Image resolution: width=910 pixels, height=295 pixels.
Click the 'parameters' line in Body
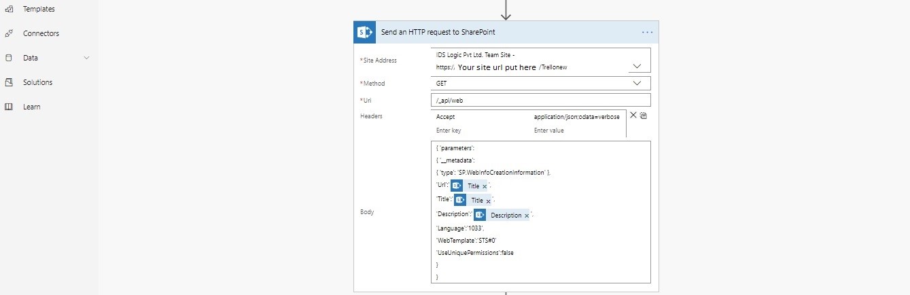(455, 148)
